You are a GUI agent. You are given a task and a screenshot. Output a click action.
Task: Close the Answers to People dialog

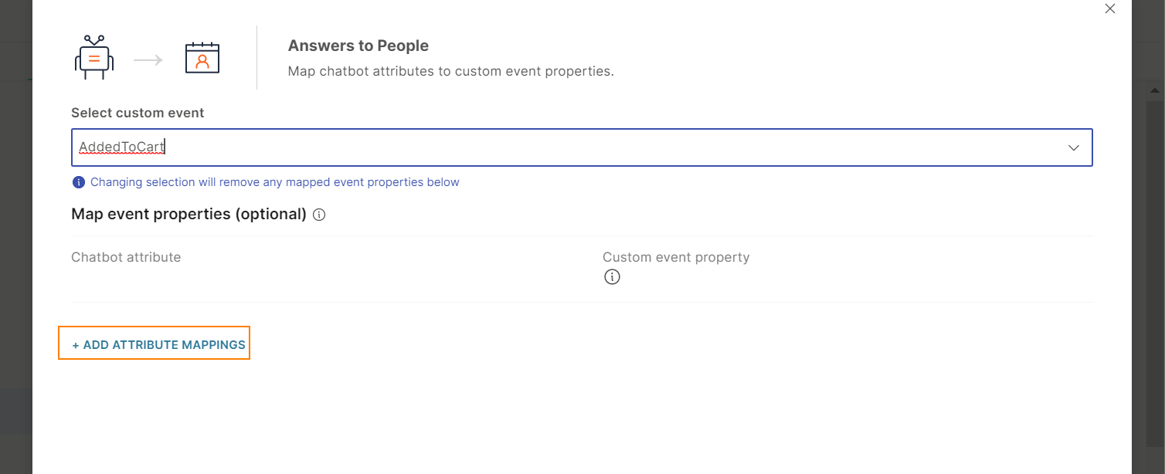[1110, 9]
